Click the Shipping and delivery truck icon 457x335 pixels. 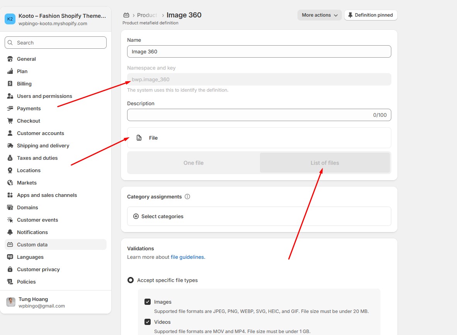click(10, 145)
